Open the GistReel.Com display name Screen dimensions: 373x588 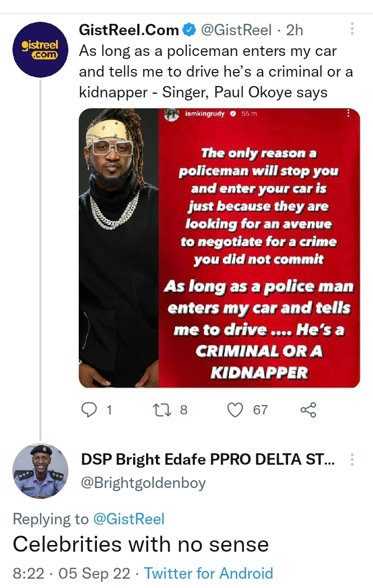[x=128, y=31]
